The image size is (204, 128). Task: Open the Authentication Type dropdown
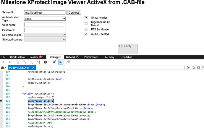click(45, 19)
